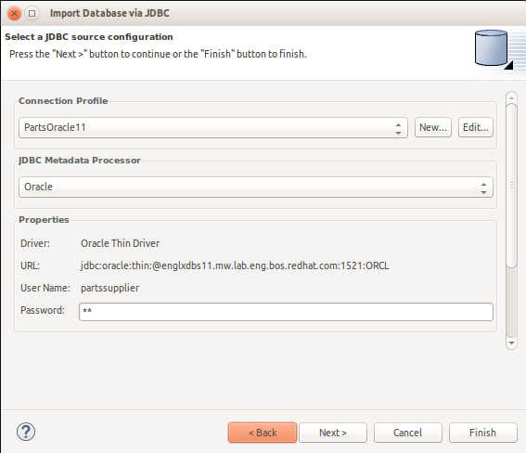Close the Import Database via JDBC dialog
The height and width of the screenshot is (453, 526).
click(14, 13)
